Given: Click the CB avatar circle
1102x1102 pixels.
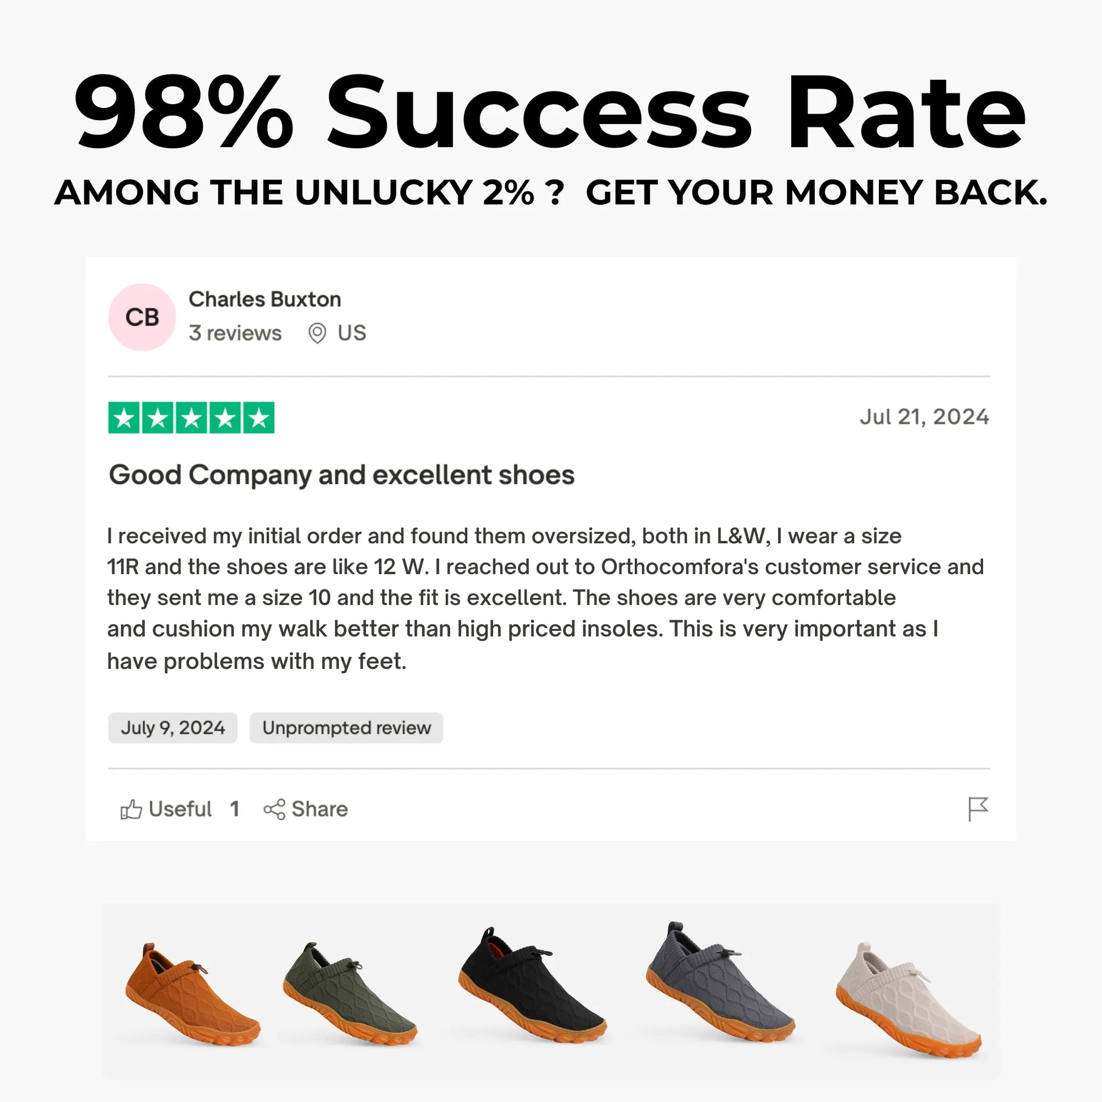Looking at the screenshot, I should (142, 317).
